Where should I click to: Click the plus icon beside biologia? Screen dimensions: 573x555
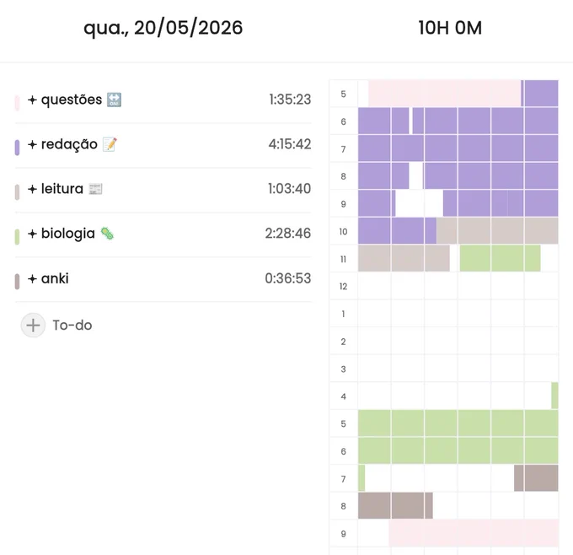(33, 234)
